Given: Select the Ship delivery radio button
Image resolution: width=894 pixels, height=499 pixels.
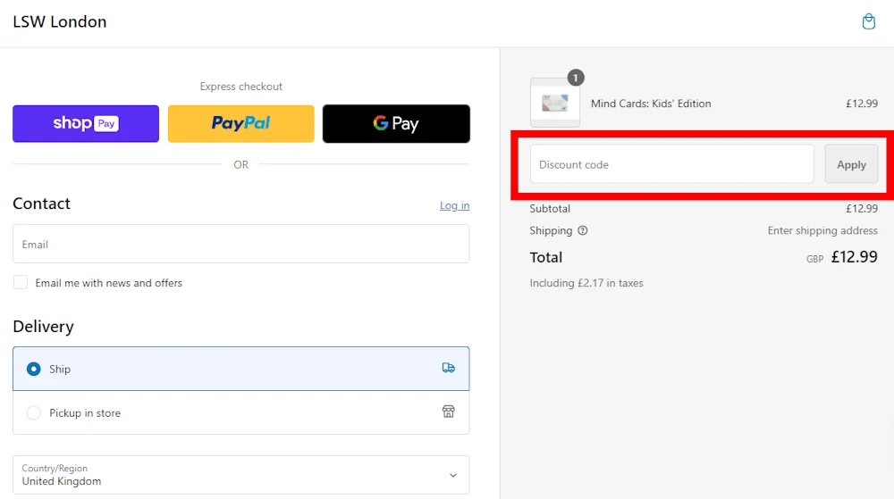Looking at the screenshot, I should tap(34, 369).
